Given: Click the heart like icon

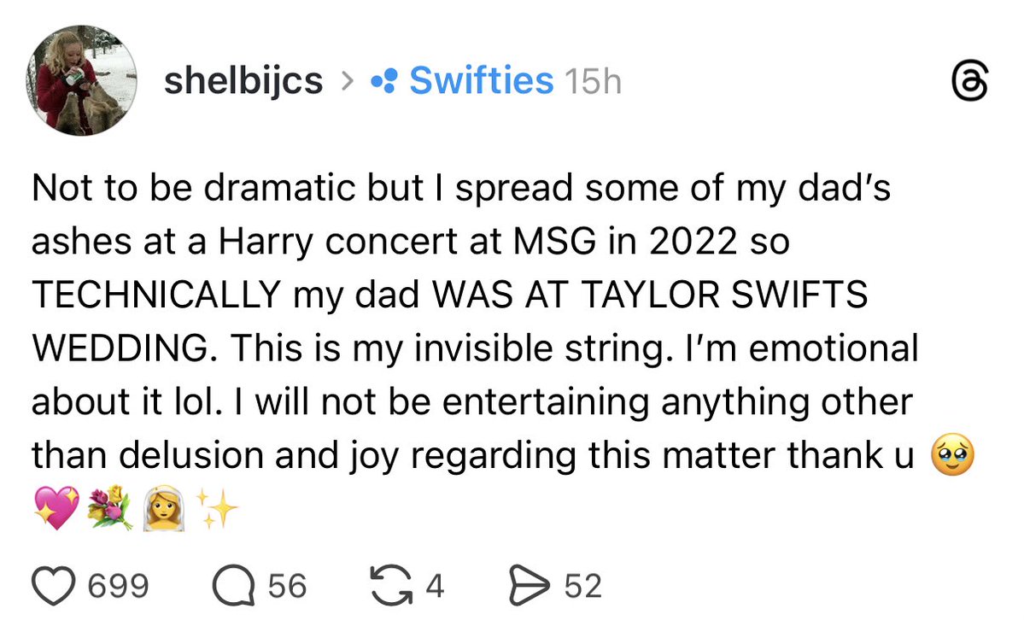Looking at the screenshot, I should [x=54, y=586].
